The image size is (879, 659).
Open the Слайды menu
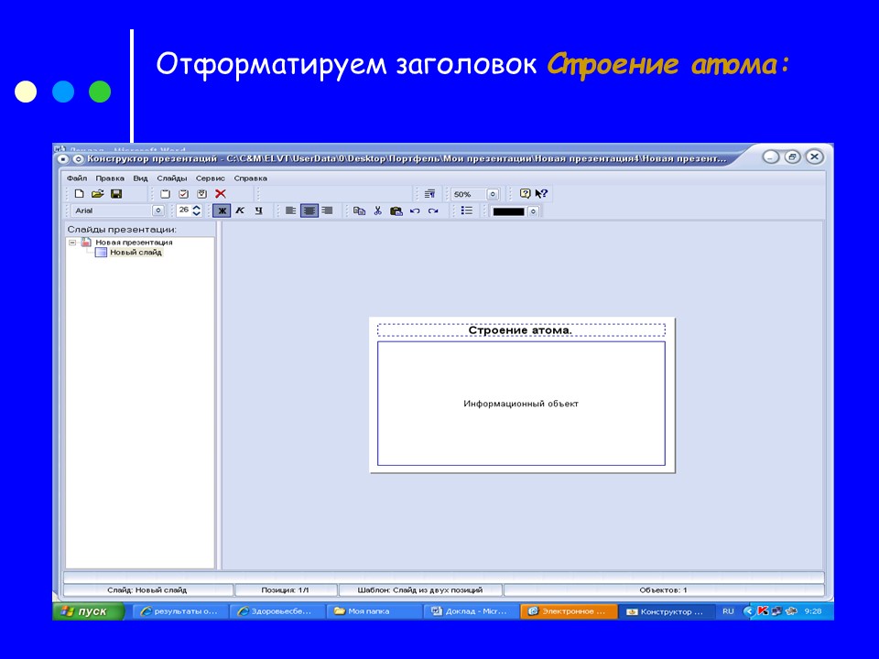(x=172, y=178)
